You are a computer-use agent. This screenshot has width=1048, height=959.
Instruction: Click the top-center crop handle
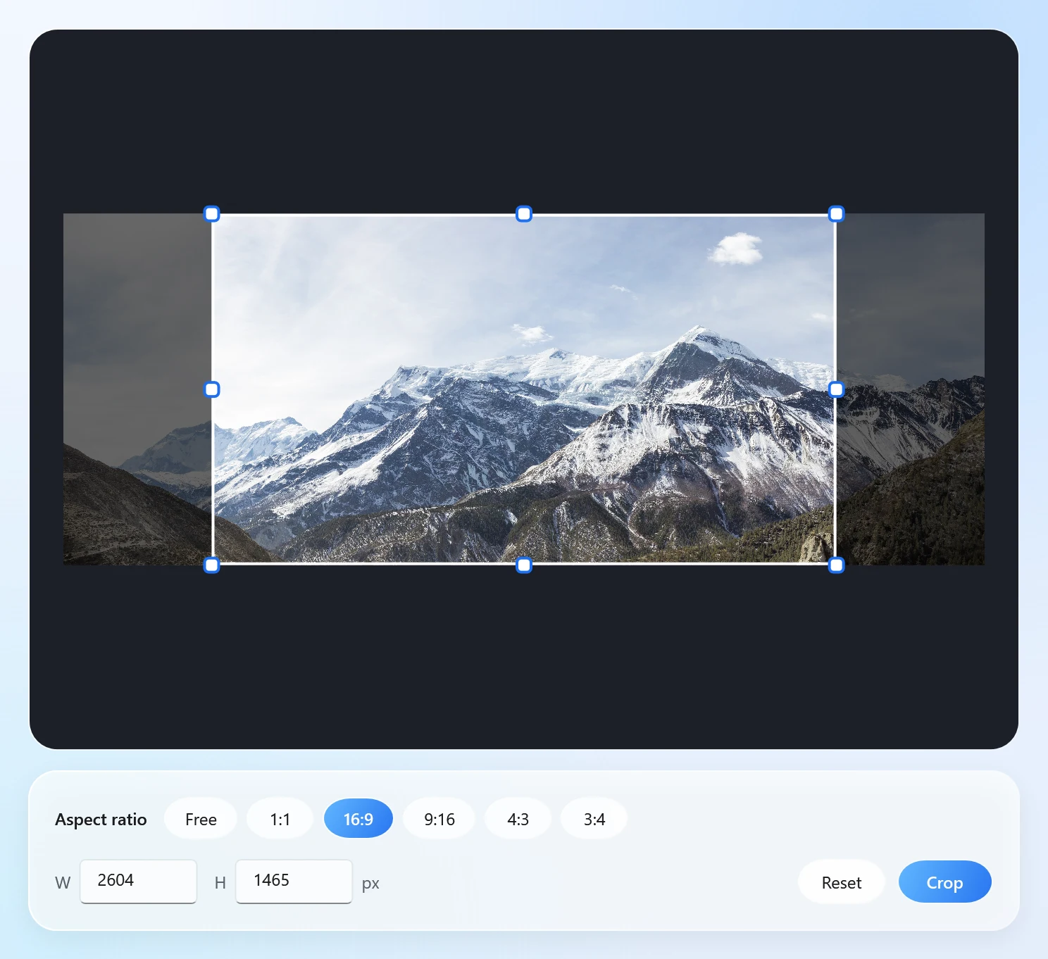[x=524, y=214]
